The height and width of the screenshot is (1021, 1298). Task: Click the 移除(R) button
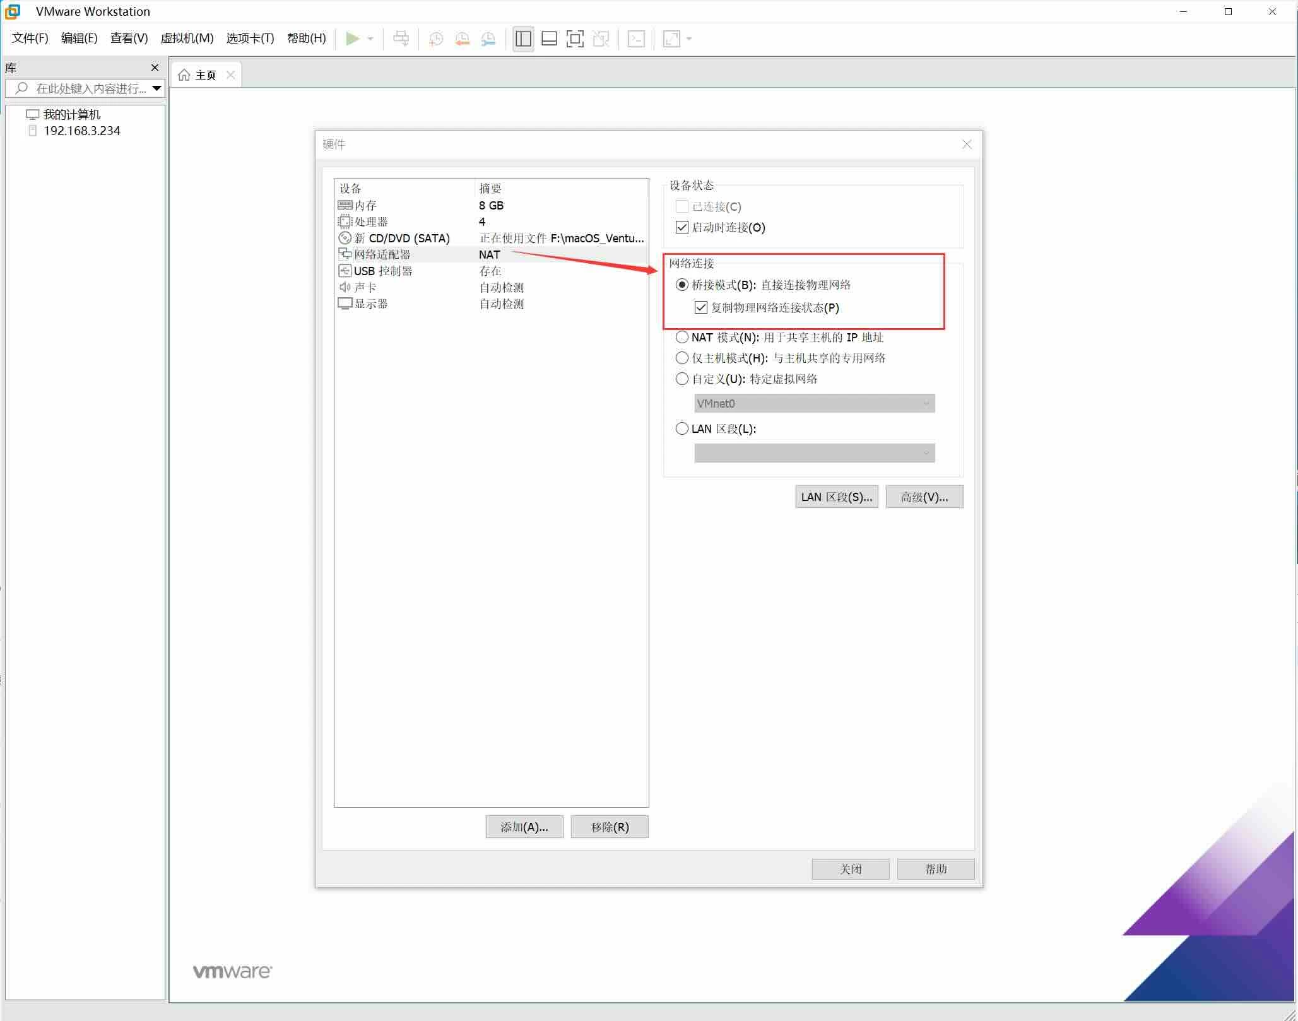tap(610, 827)
